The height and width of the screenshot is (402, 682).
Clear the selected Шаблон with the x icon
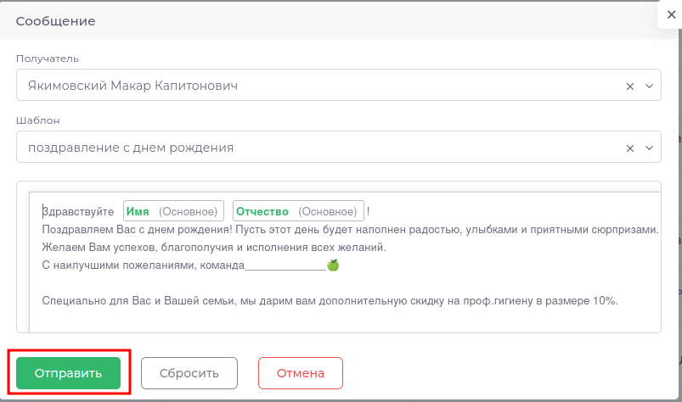tap(630, 148)
